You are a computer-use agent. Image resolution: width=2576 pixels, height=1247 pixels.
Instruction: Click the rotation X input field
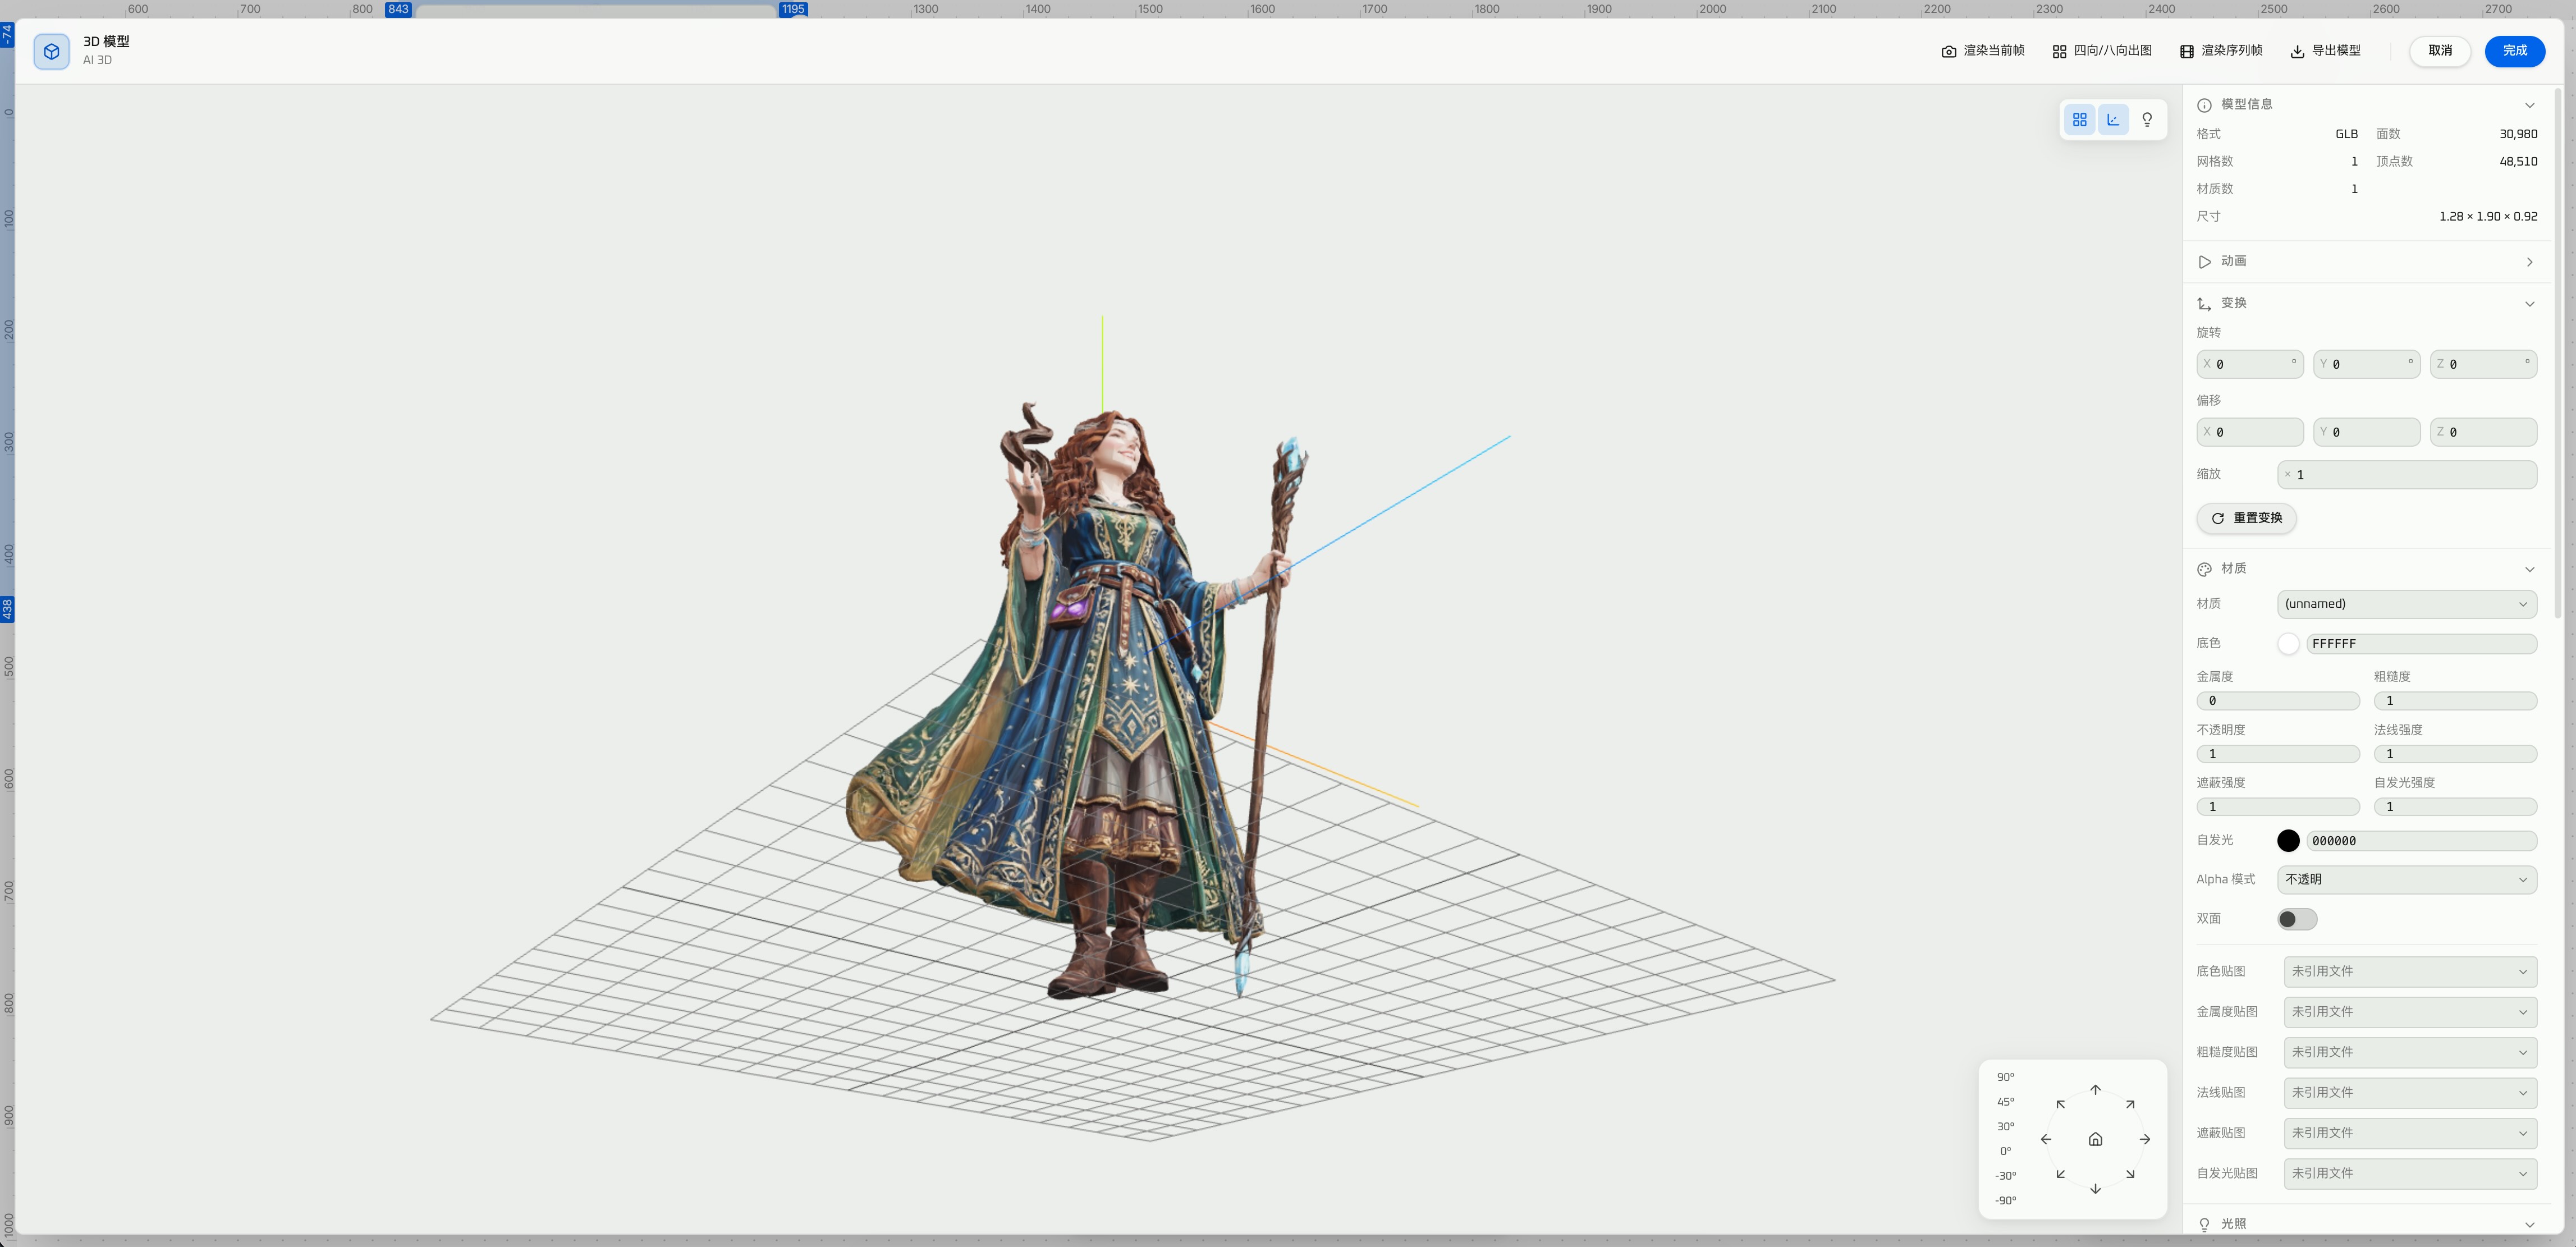2249,364
